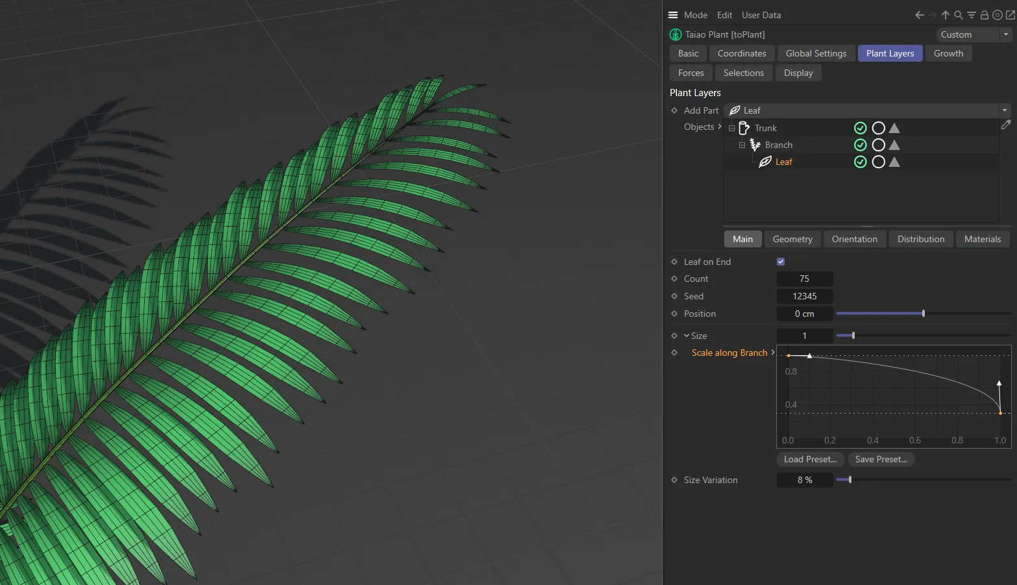Viewport: 1017px width, 585px height.
Task: Click the Load Preset button
Action: coord(809,459)
